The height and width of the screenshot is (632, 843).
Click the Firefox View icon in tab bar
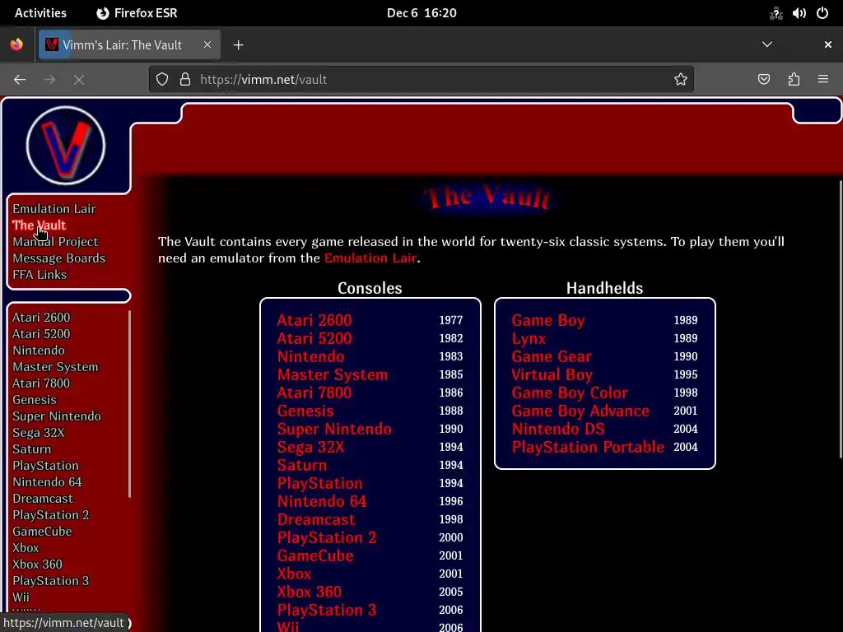(x=16, y=44)
